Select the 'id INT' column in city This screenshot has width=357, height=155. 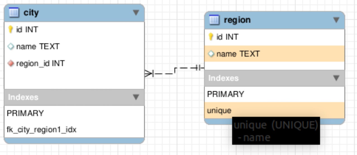pyautogui.click(x=74, y=29)
